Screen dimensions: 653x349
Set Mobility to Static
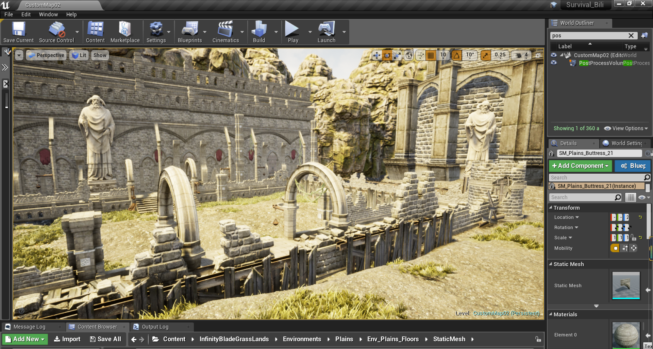point(615,248)
